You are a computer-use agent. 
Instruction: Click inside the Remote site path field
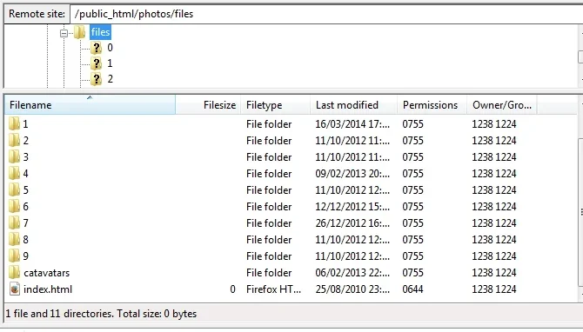(326, 14)
